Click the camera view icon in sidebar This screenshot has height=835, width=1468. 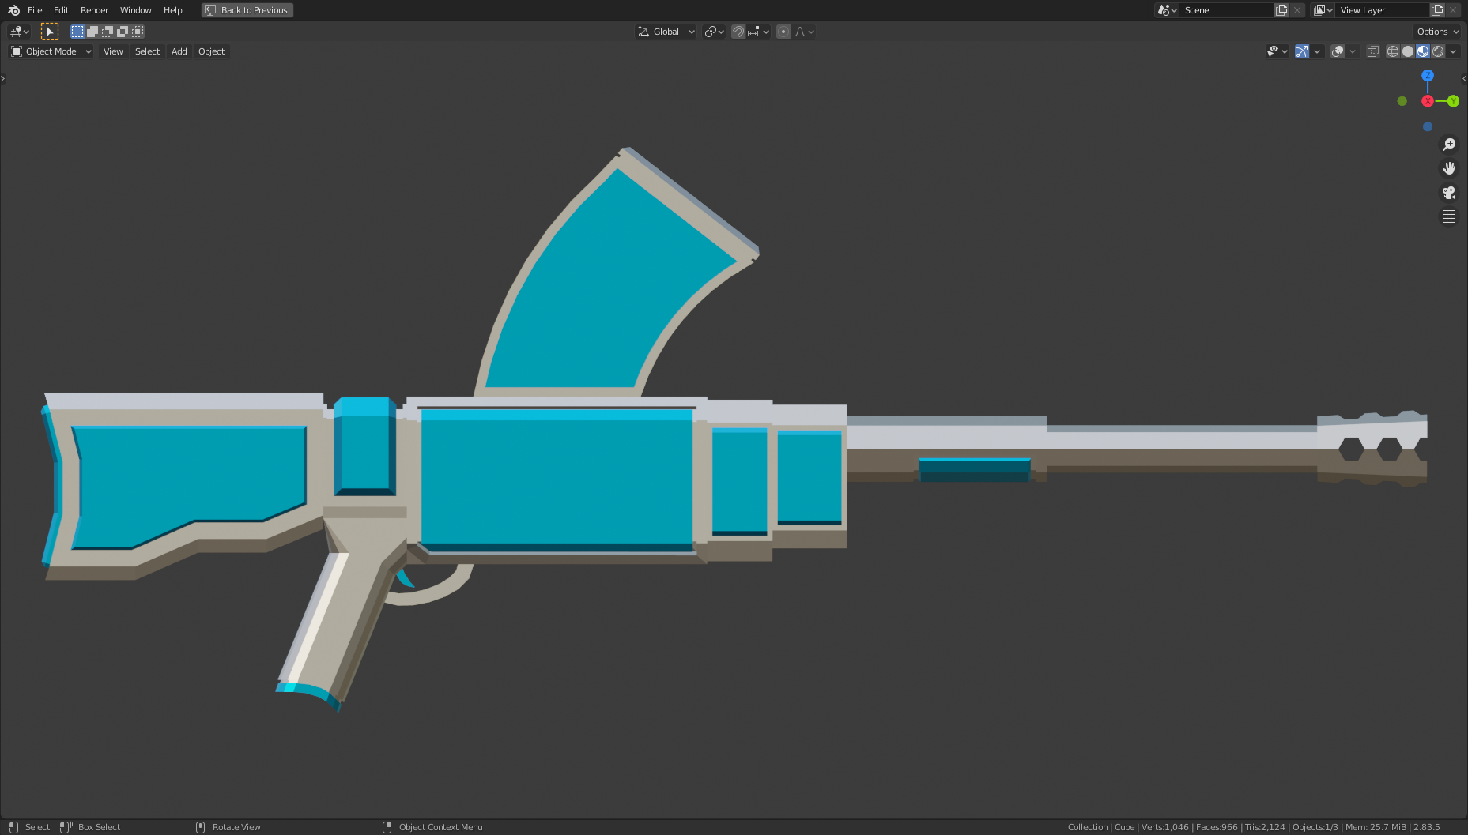click(1449, 193)
